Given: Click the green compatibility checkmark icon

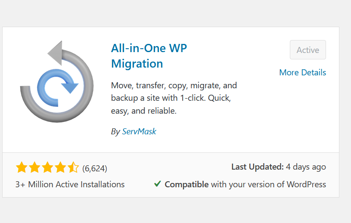Looking at the screenshot, I should pyautogui.click(x=158, y=184).
